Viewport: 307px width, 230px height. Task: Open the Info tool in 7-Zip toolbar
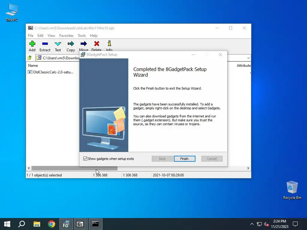(109, 43)
